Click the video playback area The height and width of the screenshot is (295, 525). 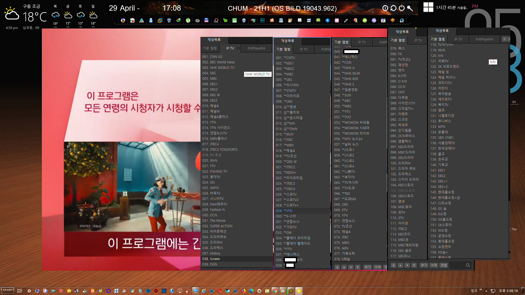click(x=121, y=150)
